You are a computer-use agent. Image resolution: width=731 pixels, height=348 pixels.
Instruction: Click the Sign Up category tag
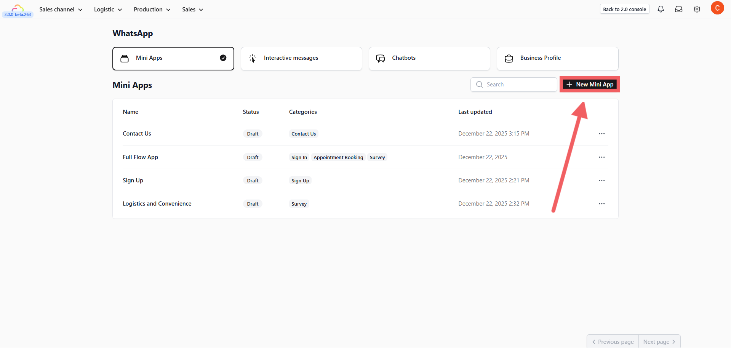[300, 181]
